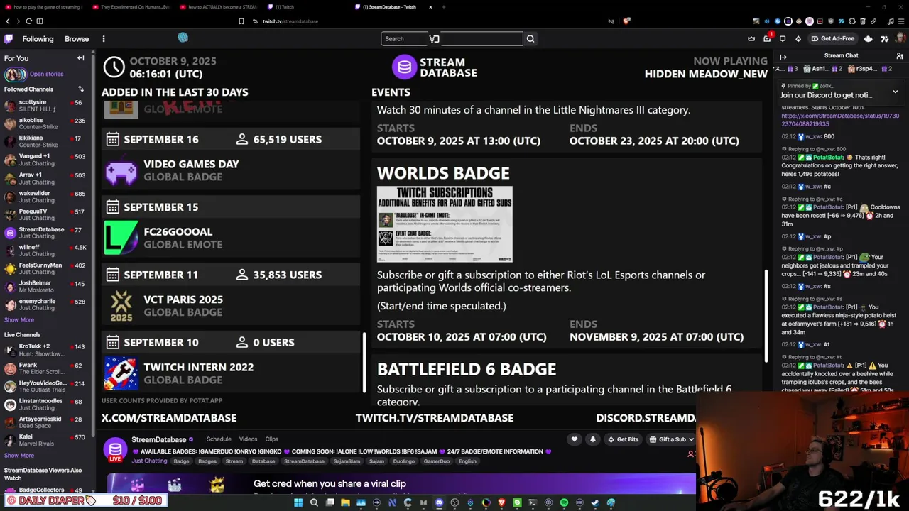
Task: Open Prime loot crown icon
Action: tap(751, 39)
